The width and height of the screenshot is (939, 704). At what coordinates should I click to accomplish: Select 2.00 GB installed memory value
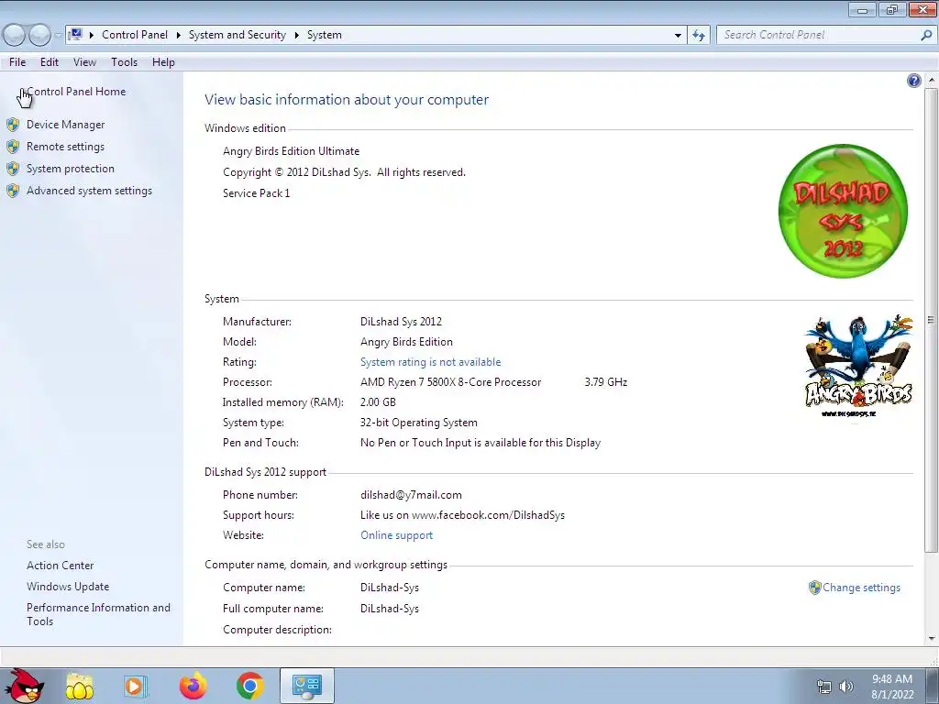pos(378,402)
